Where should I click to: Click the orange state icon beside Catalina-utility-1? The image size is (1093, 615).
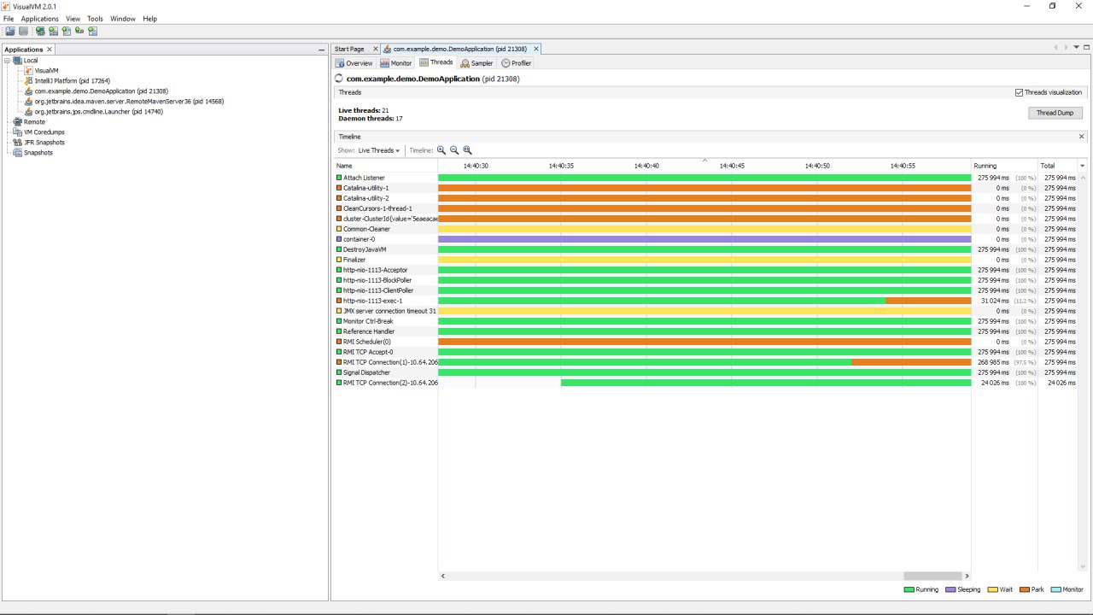[339, 188]
